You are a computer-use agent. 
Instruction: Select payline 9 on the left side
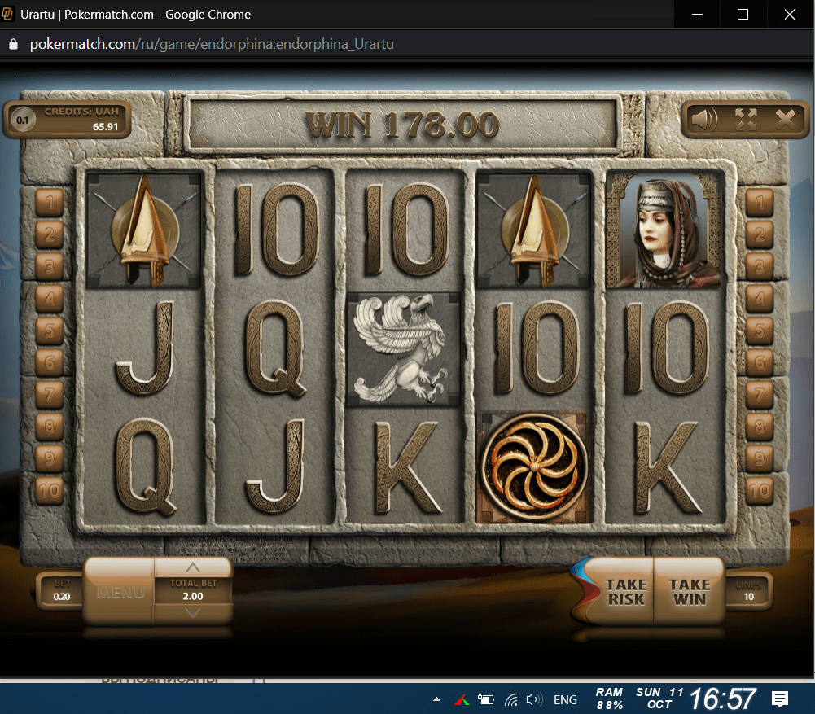[x=50, y=458]
